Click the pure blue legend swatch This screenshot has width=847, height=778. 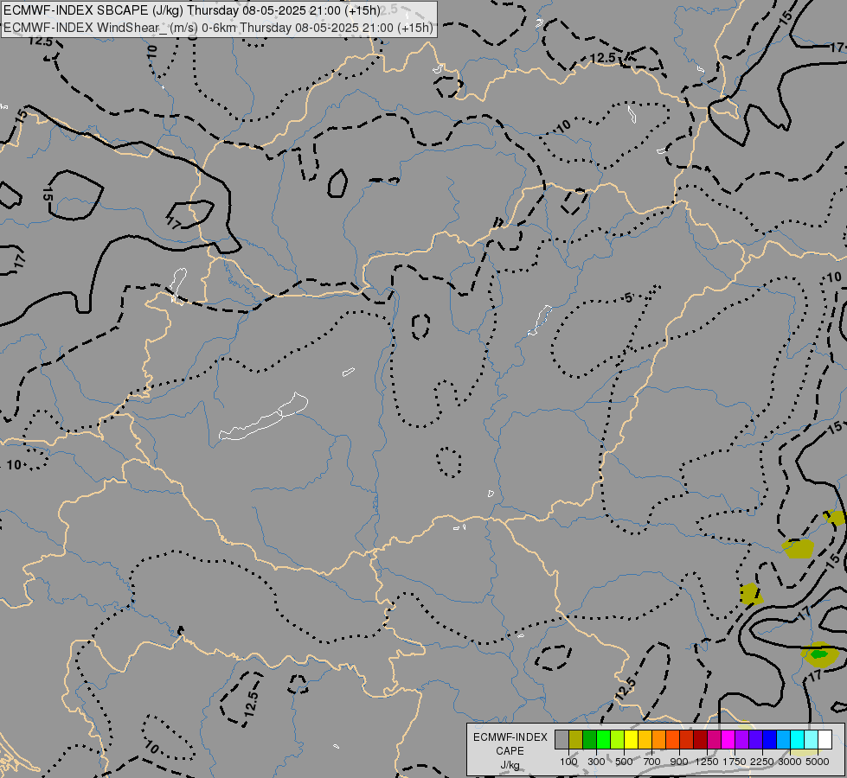point(769,739)
